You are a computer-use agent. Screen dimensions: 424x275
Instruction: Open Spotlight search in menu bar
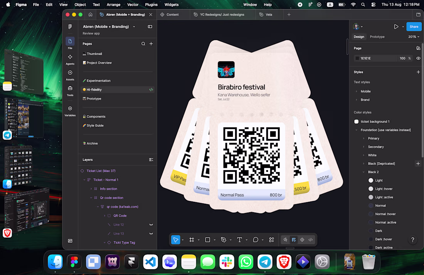[x=363, y=5]
